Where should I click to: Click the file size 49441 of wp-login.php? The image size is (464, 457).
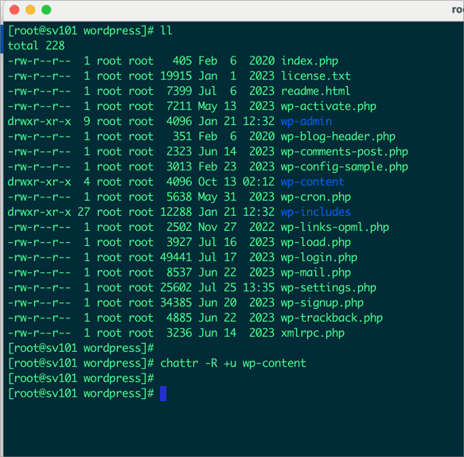(x=176, y=257)
